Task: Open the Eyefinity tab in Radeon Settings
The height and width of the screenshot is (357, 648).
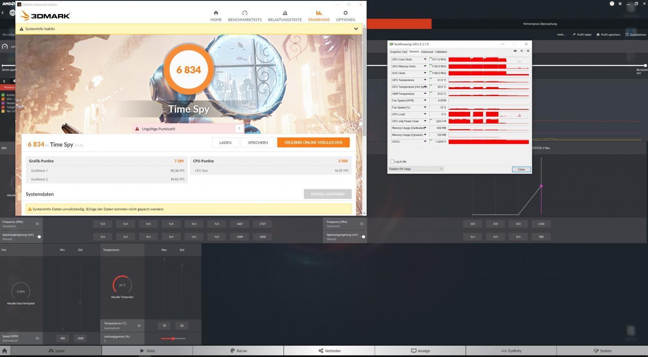Action: [x=511, y=351]
